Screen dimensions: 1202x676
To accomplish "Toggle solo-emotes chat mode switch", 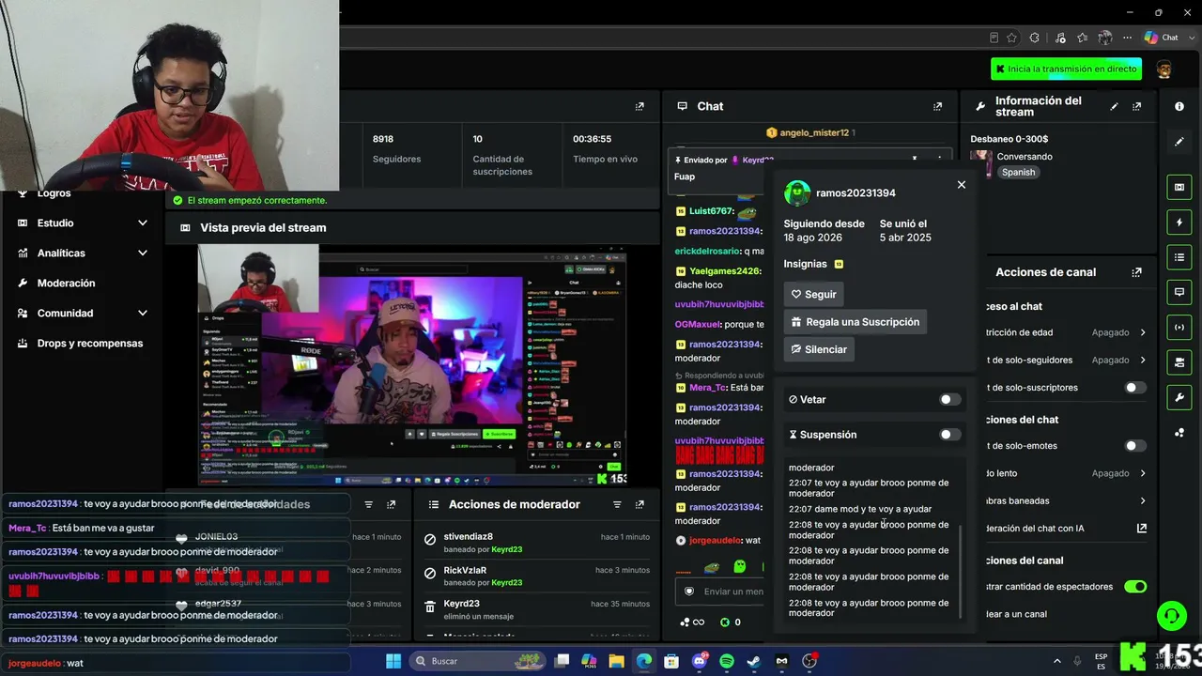I will coord(1135,446).
